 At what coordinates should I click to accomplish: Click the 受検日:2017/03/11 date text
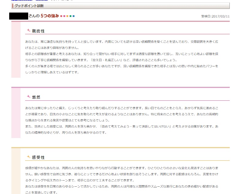point(215,16)
